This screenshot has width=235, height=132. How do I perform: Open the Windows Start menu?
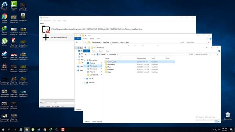click(3, 129)
